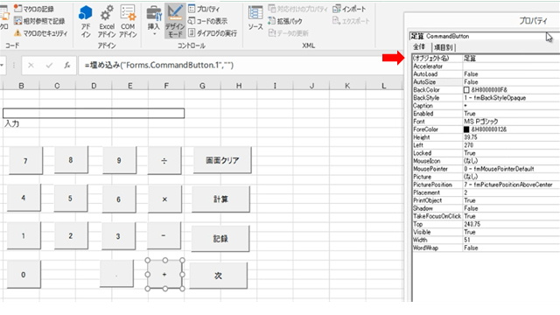The height and width of the screenshot is (315, 560).
Task: Click the ForeColor black swatch
Action: (466, 129)
